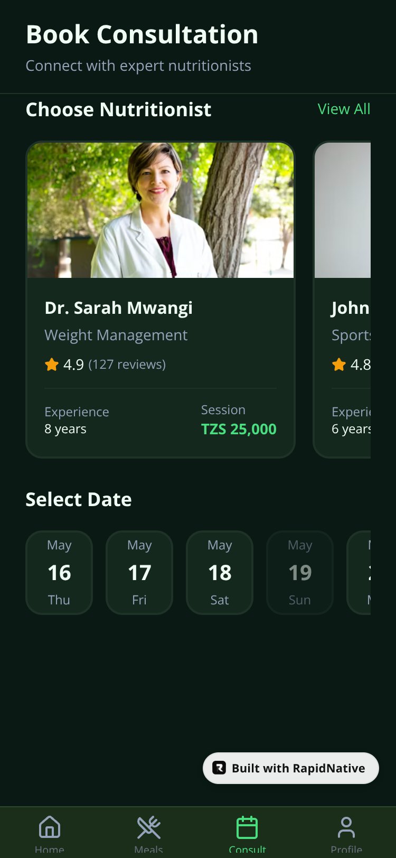Go to Meals via the crossed utensils icon
The height and width of the screenshot is (858, 396).
click(148, 827)
